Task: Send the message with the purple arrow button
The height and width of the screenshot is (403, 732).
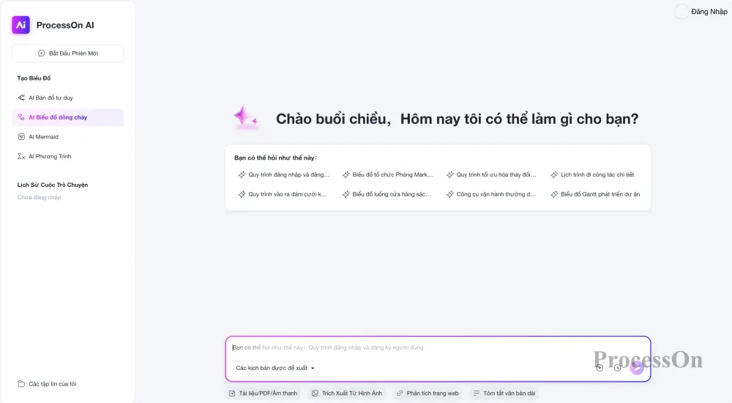Action: [x=637, y=368]
